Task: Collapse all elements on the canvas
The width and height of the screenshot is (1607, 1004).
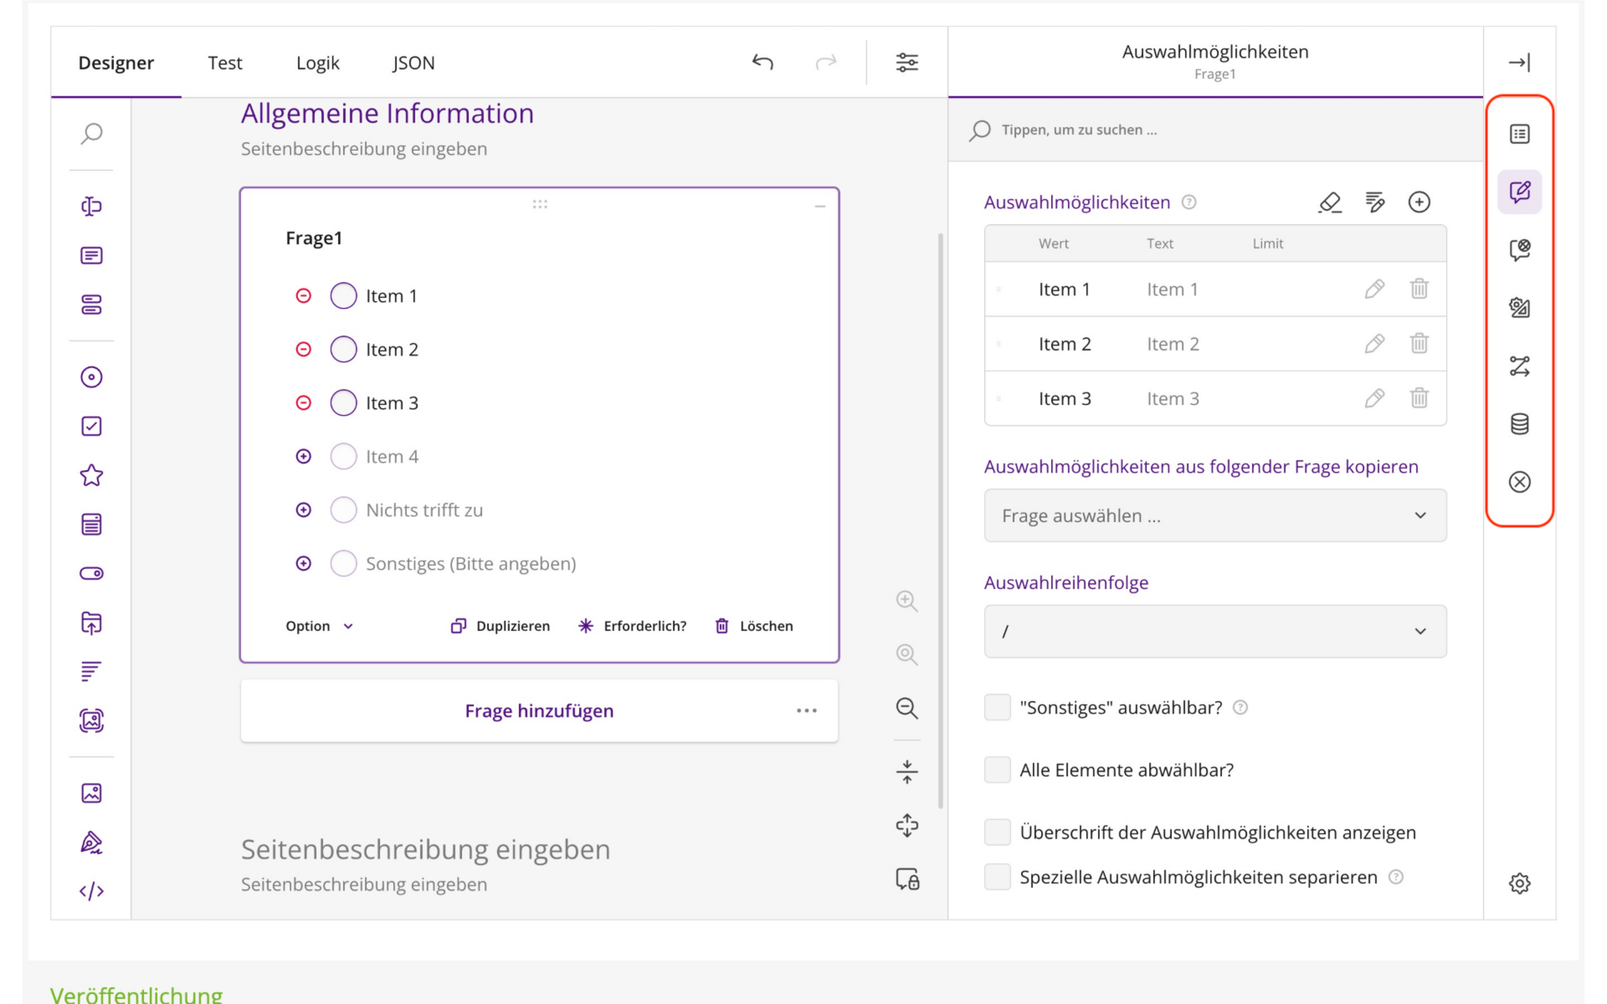Action: point(907,772)
